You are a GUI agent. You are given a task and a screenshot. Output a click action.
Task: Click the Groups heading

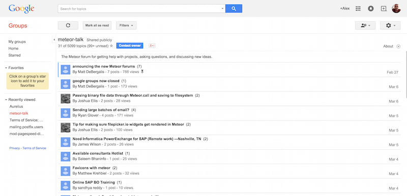coord(18,25)
